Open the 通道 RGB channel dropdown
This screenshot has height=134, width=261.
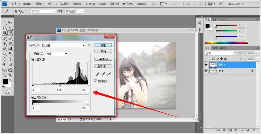pyautogui.click(x=57, y=54)
